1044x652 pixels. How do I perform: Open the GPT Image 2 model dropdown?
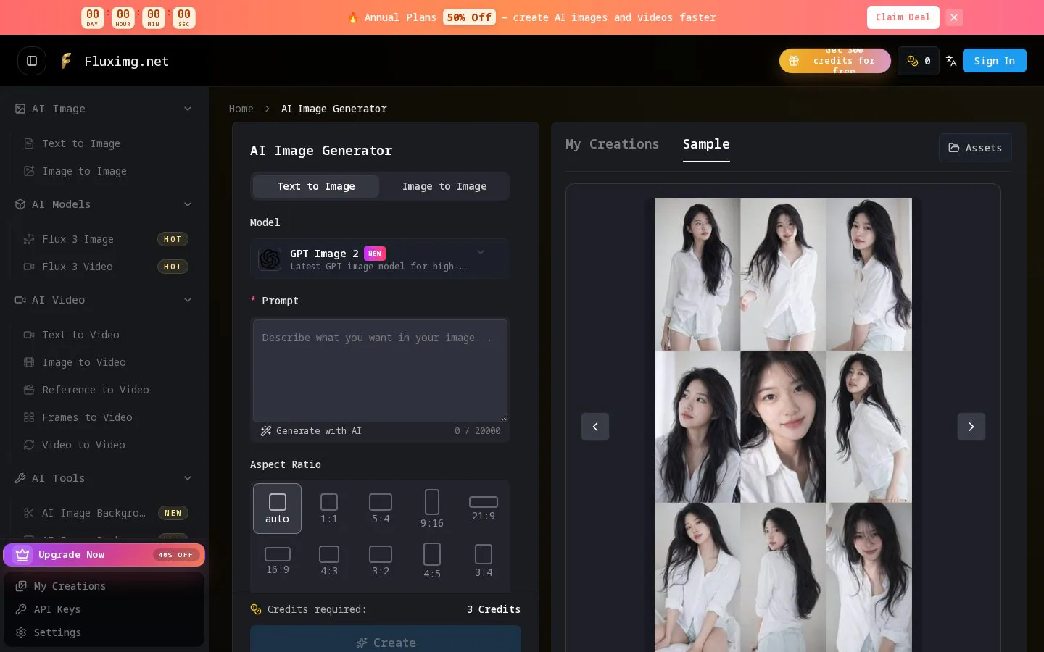(x=380, y=259)
